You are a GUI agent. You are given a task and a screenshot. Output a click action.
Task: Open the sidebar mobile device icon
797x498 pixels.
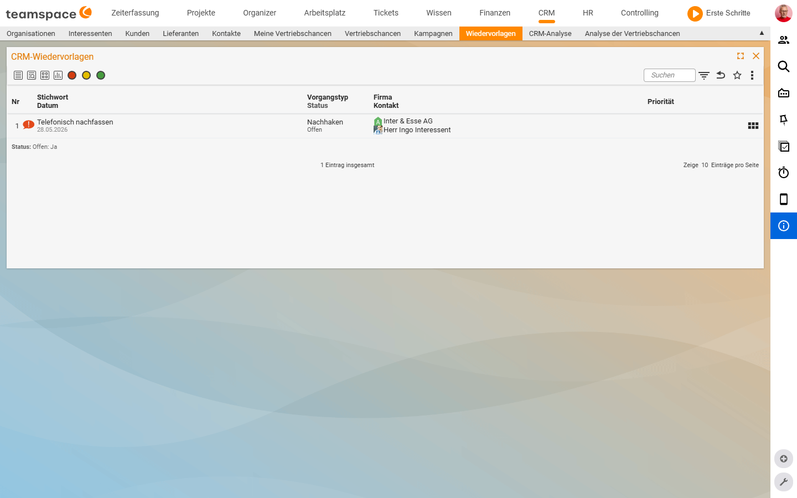[784, 199]
